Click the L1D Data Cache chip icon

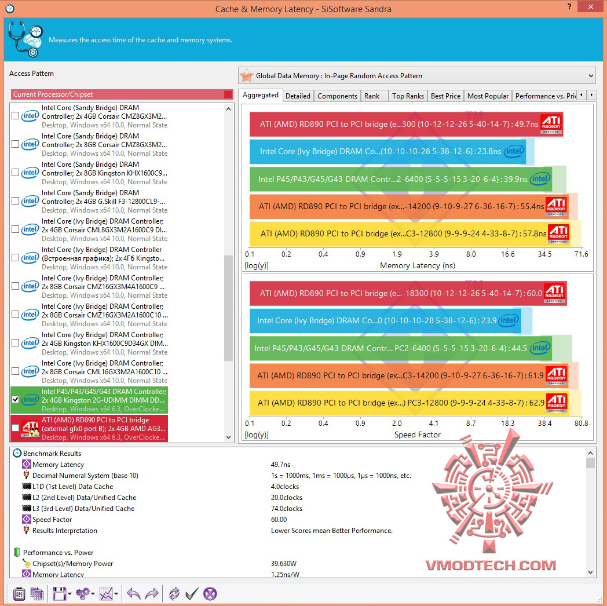[x=27, y=486]
